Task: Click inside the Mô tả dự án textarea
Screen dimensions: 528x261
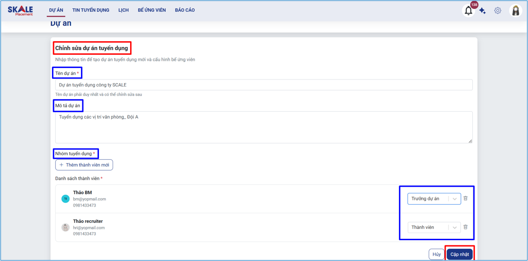Action: (x=264, y=127)
